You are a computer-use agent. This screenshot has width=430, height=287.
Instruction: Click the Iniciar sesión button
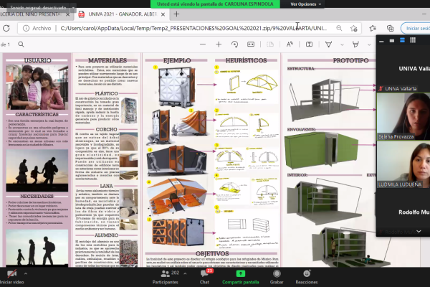click(416, 28)
